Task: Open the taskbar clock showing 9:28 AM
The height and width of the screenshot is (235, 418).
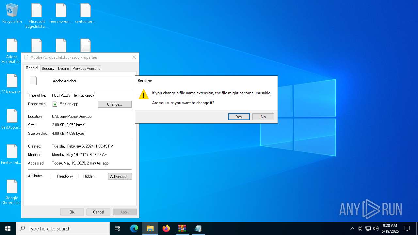Action: pyautogui.click(x=390, y=228)
